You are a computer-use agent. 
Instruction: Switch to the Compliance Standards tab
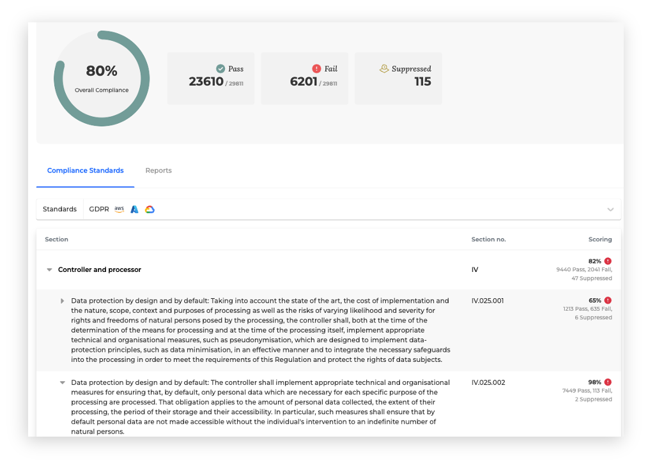point(86,171)
